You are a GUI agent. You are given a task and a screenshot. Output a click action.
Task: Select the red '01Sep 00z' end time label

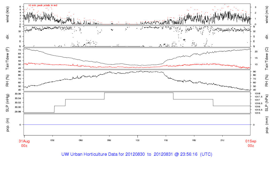pyautogui.click(x=251, y=143)
